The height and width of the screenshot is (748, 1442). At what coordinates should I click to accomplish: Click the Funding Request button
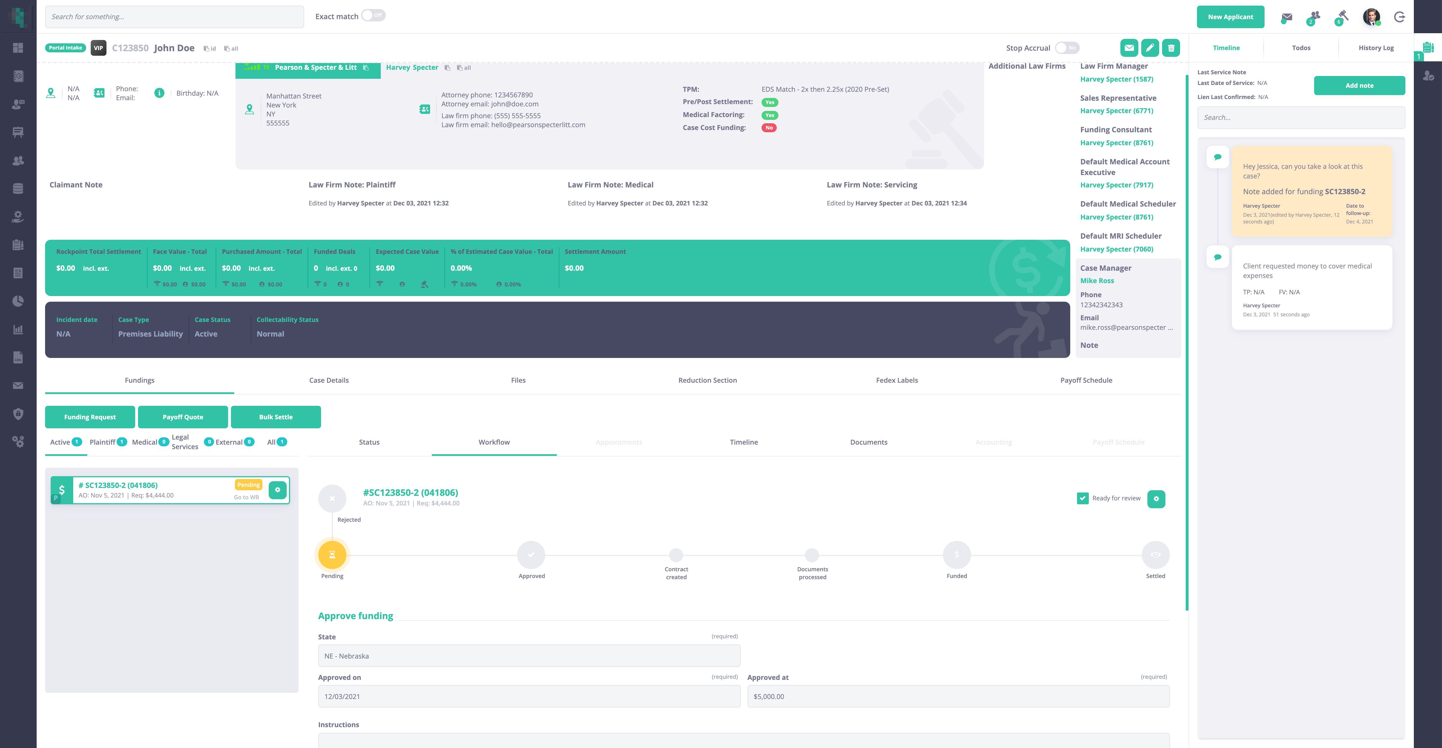pyautogui.click(x=90, y=417)
